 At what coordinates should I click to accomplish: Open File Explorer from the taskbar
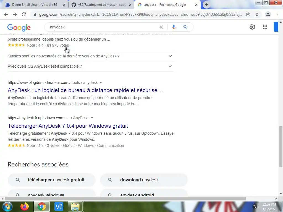pos(75,206)
